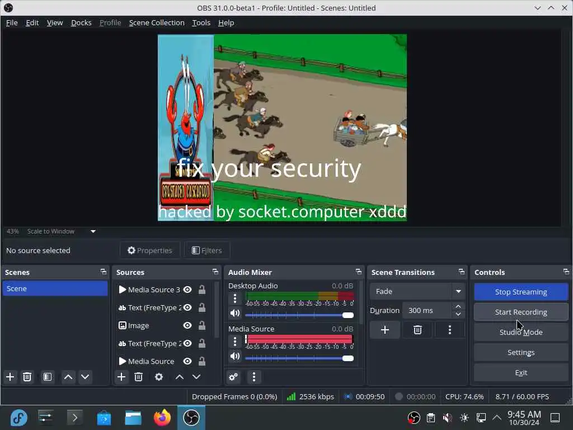The height and width of the screenshot is (430, 573).
Task: Open the Help menu
Action: (226, 22)
